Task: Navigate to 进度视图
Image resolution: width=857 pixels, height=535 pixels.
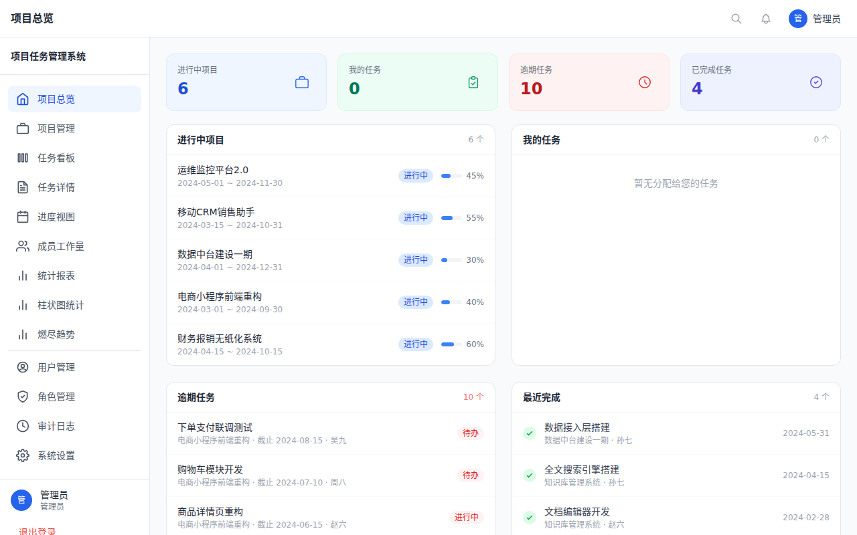Action: click(74, 217)
